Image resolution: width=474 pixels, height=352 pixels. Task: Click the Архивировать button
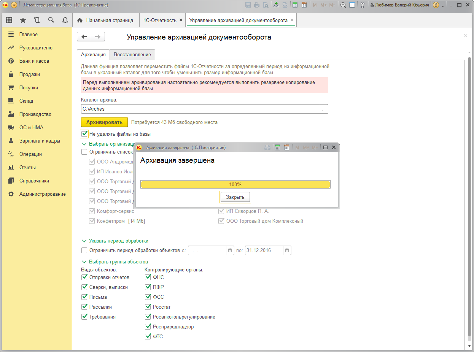pos(104,122)
